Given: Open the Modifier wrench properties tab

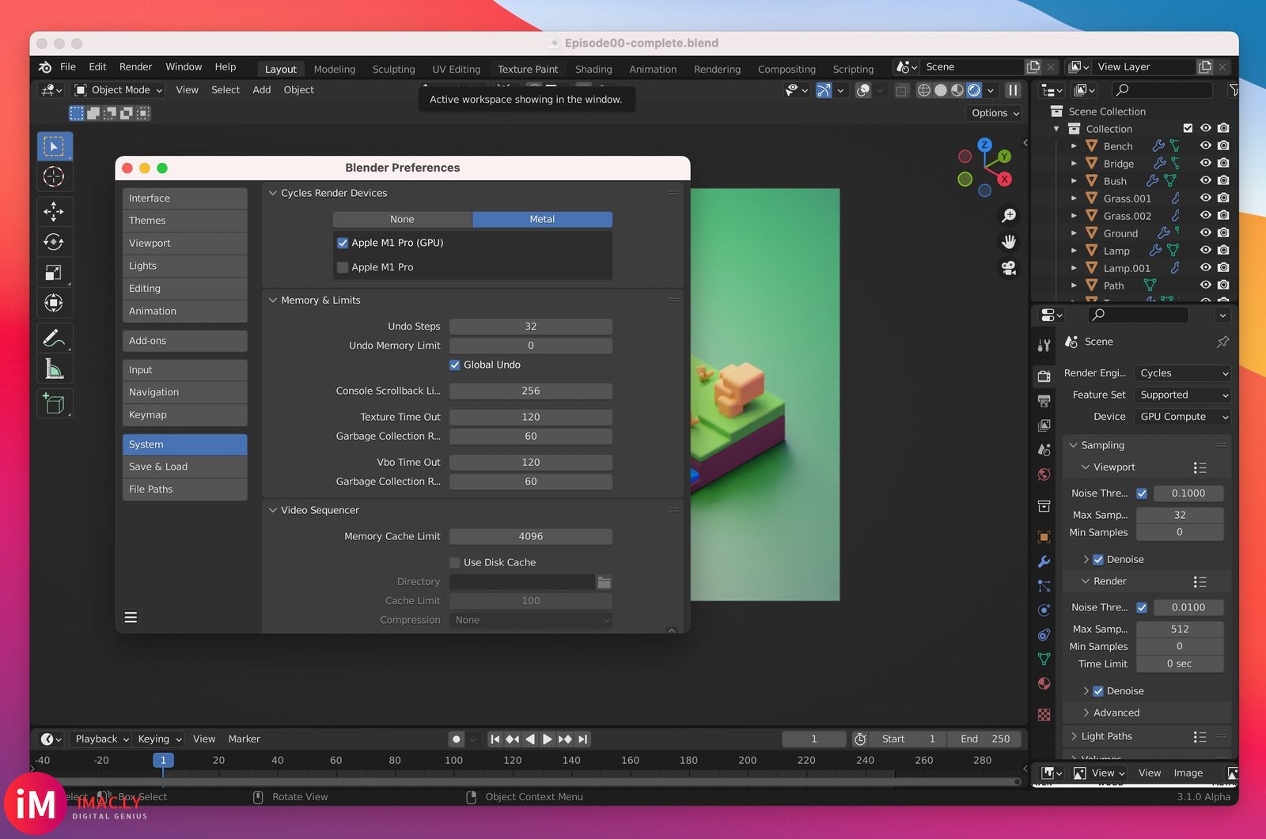Looking at the screenshot, I should [x=1044, y=561].
